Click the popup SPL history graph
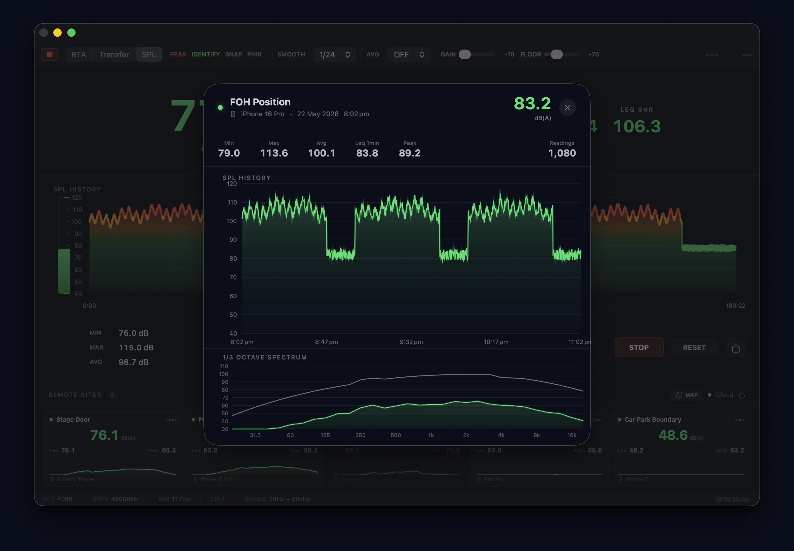794x551 pixels. coord(411,259)
